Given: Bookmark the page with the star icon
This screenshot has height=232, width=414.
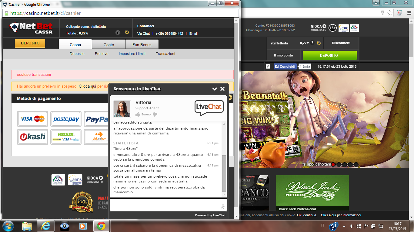Looking at the screenshot, I should 390,13.
